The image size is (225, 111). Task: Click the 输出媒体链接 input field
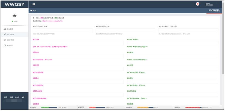[x=172, y=95]
